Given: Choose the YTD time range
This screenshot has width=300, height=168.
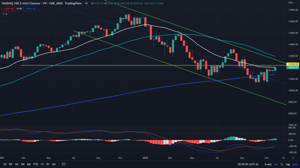Looking at the screenshot, I should 35,164.
